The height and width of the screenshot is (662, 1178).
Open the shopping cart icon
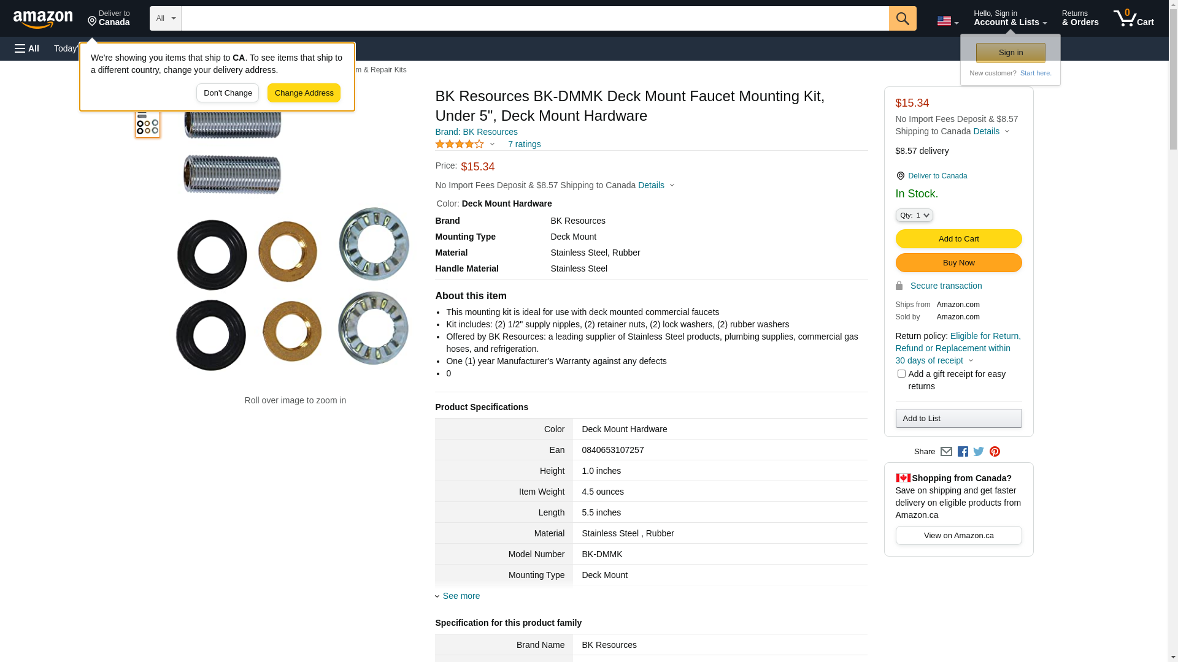pyautogui.click(x=1133, y=18)
